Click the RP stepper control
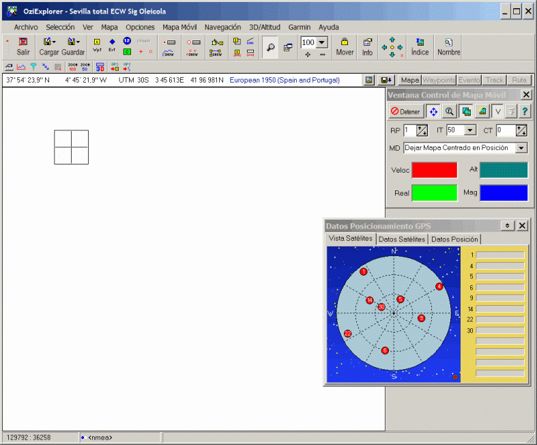 [x=422, y=130]
